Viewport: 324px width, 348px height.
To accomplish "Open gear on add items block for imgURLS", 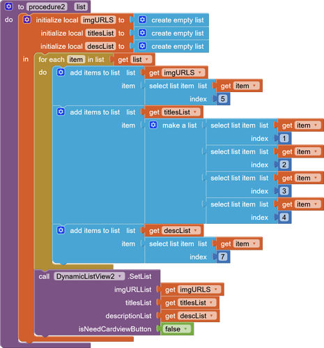I will pyautogui.click(x=61, y=73).
